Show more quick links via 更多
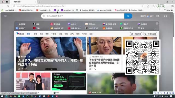The image size is (175, 98). pos(141,28)
